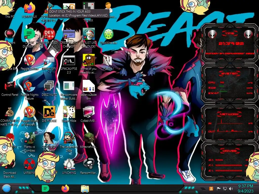Open the UKRAINE radiation symbol icon
This screenshot has width=259, height=194.
pyautogui.click(x=29, y=164)
